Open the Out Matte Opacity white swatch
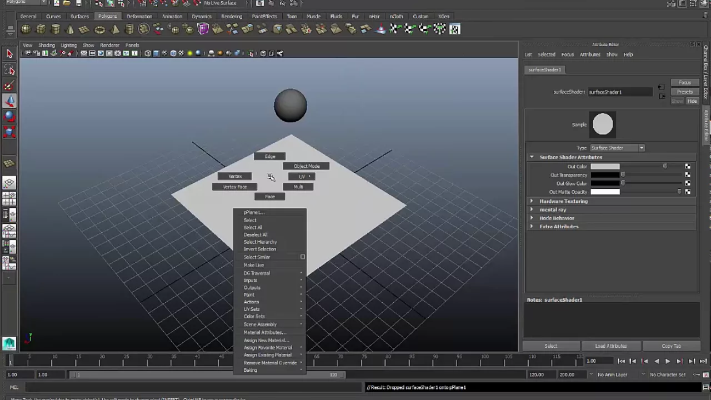Viewport: 711px width, 400px height. coord(605,192)
